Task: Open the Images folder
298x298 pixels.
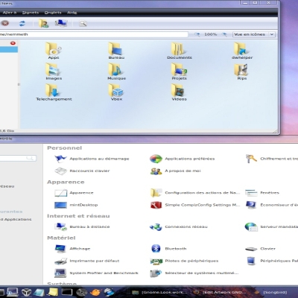Action: 54,72
